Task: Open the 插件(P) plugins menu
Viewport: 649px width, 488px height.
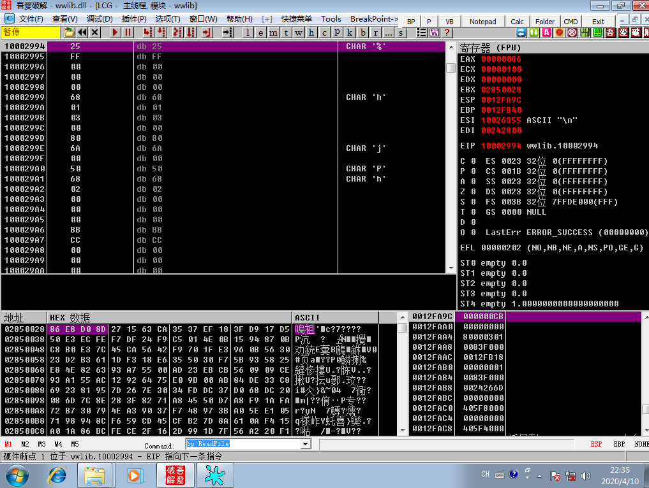Action: coord(133,19)
